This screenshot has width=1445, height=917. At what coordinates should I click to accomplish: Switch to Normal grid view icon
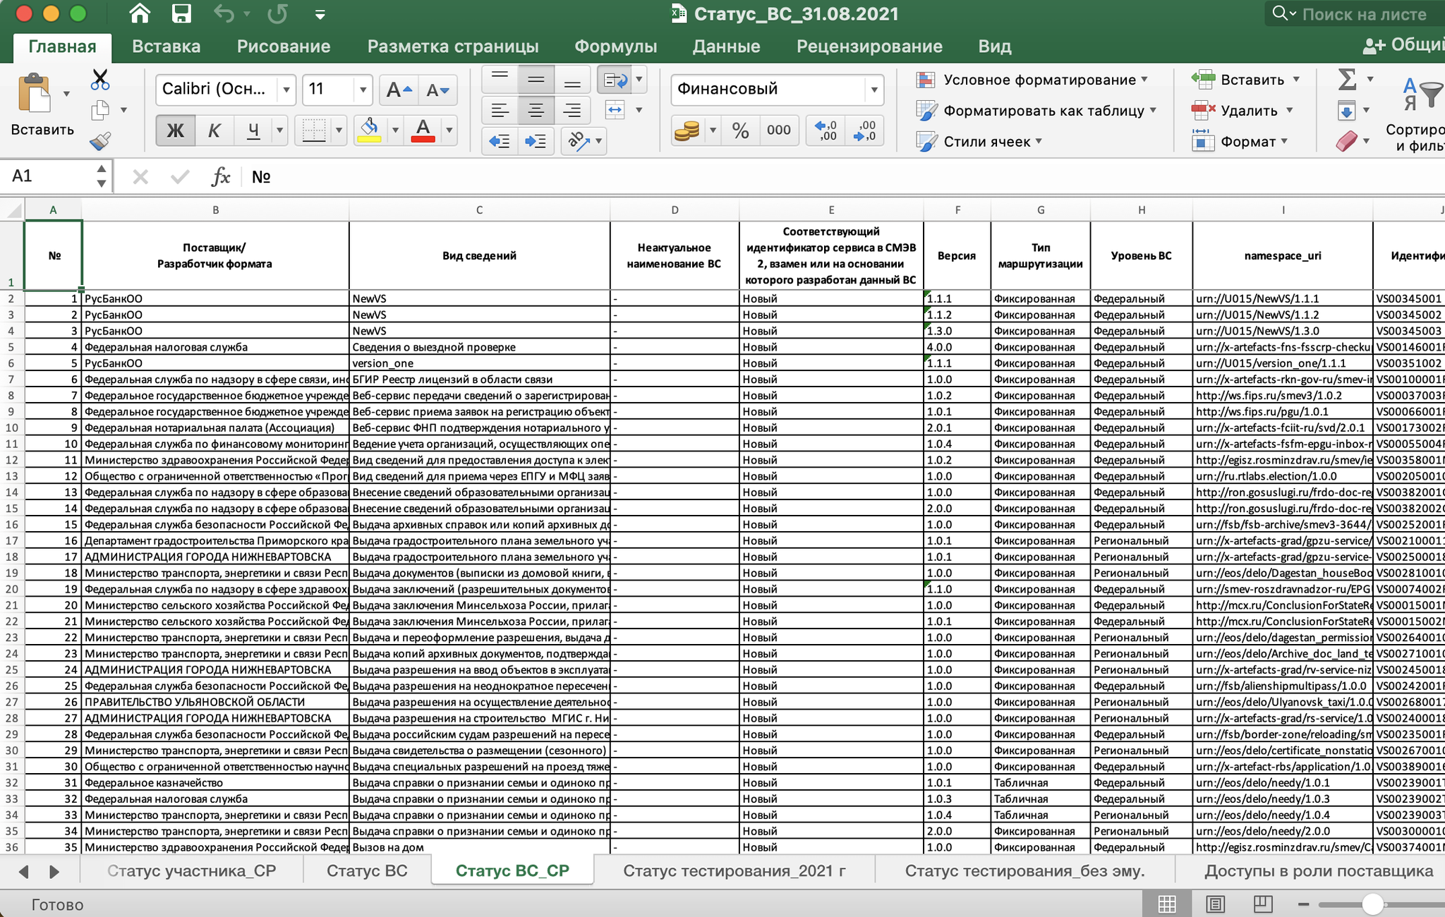coord(1167,904)
